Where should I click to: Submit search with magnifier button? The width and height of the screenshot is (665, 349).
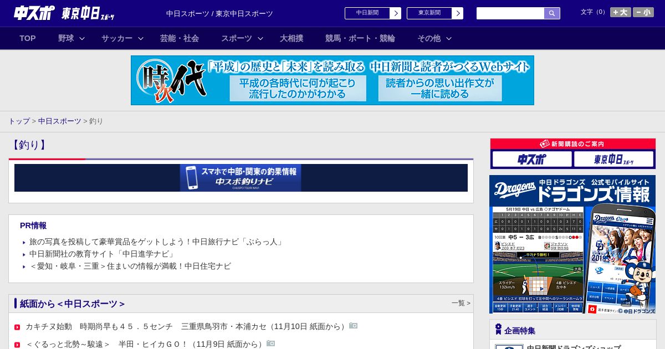pyautogui.click(x=552, y=13)
